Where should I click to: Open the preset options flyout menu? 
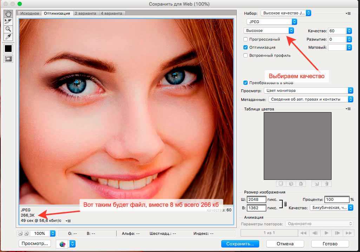(x=348, y=14)
